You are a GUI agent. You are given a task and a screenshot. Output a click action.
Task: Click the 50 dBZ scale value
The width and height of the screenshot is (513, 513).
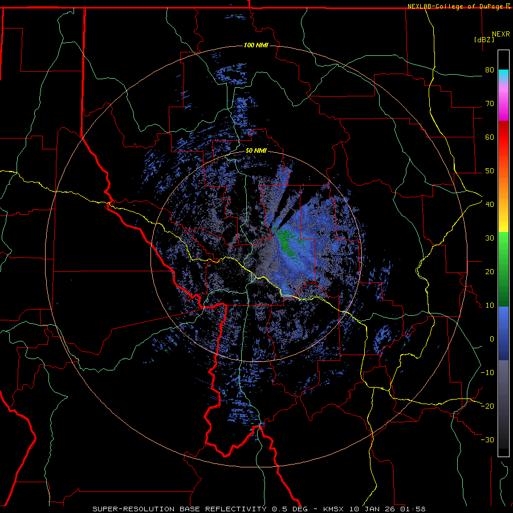[490, 171]
